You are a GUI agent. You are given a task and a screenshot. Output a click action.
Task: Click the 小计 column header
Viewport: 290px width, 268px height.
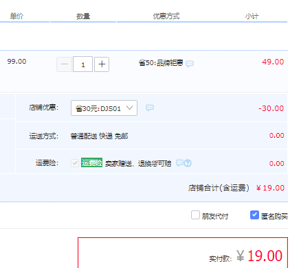[252, 16]
